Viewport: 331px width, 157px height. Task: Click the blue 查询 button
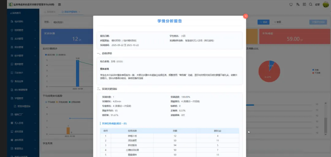tap(263, 22)
